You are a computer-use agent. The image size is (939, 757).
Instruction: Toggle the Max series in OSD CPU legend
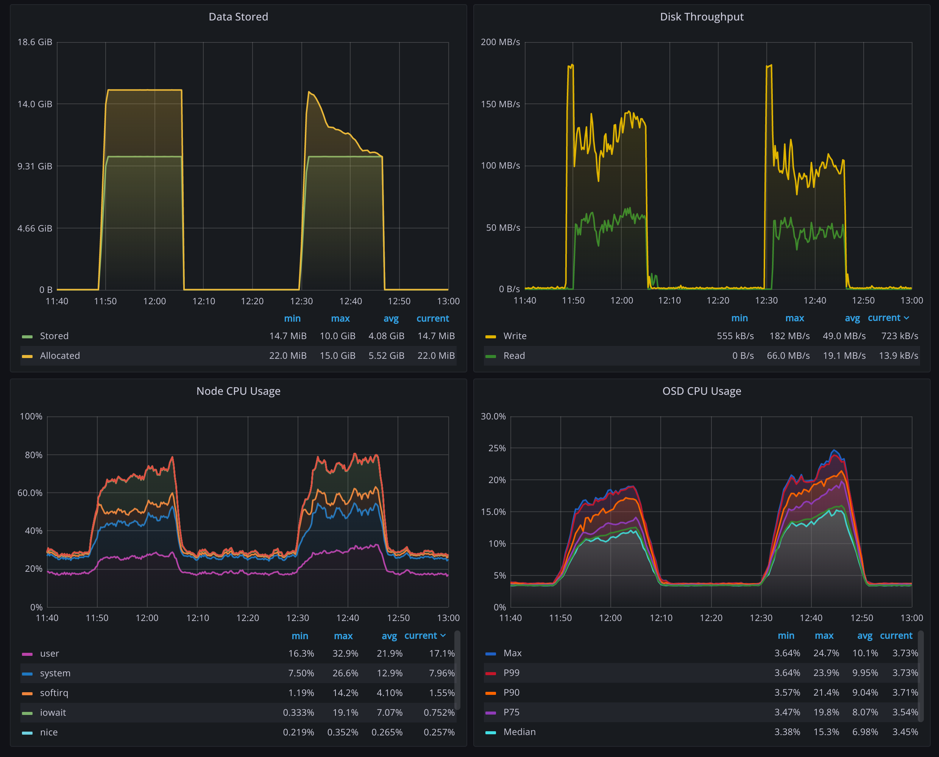(x=512, y=653)
